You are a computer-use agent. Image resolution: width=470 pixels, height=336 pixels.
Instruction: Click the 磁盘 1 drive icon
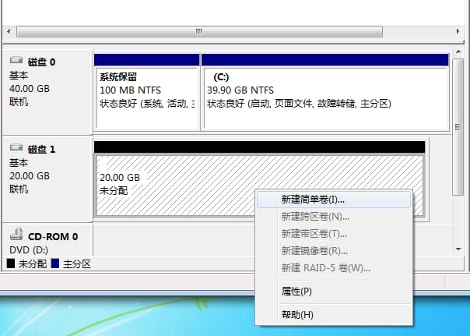tap(16, 147)
